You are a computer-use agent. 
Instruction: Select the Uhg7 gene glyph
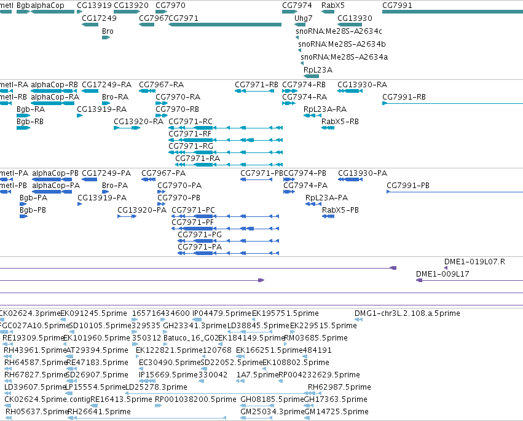[x=300, y=25]
